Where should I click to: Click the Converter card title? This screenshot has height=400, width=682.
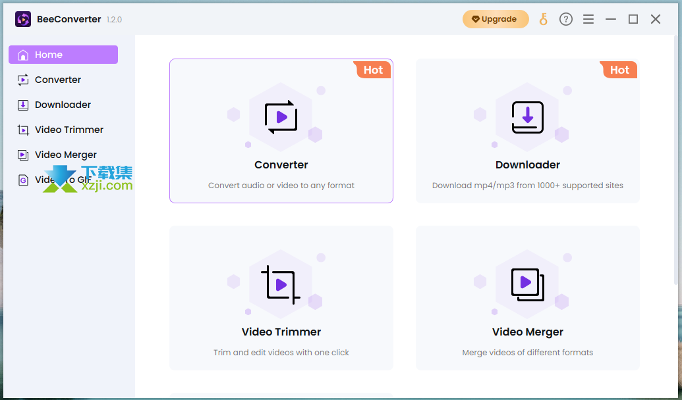(281, 164)
